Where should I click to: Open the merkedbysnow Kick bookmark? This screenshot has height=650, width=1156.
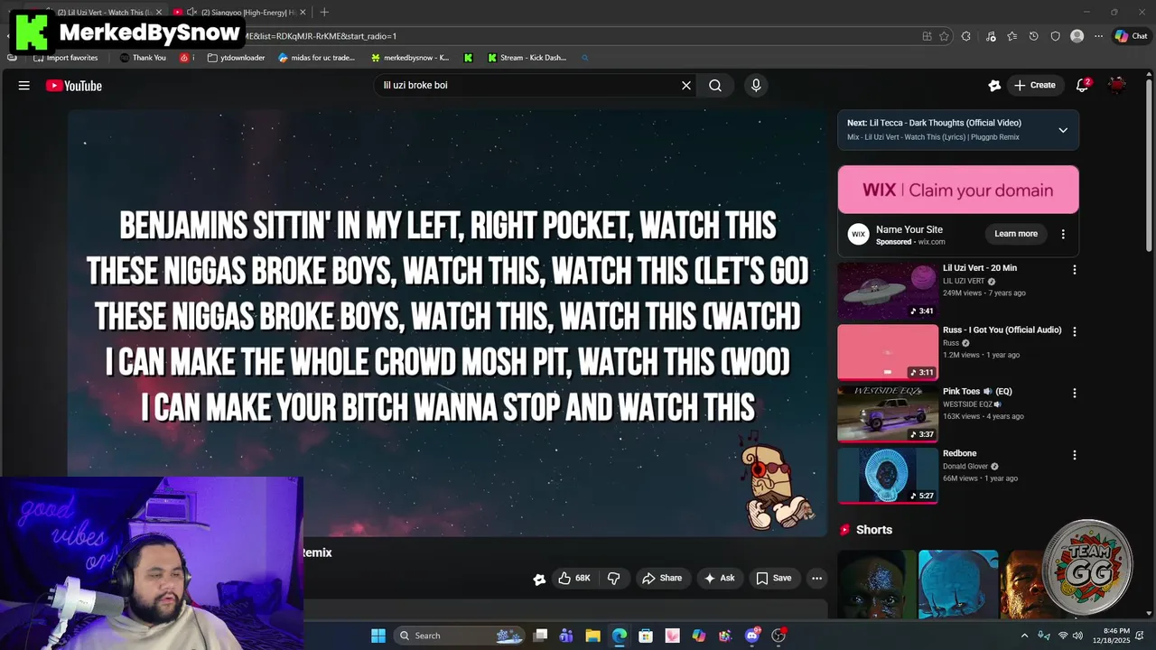pyautogui.click(x=410, y=58)
